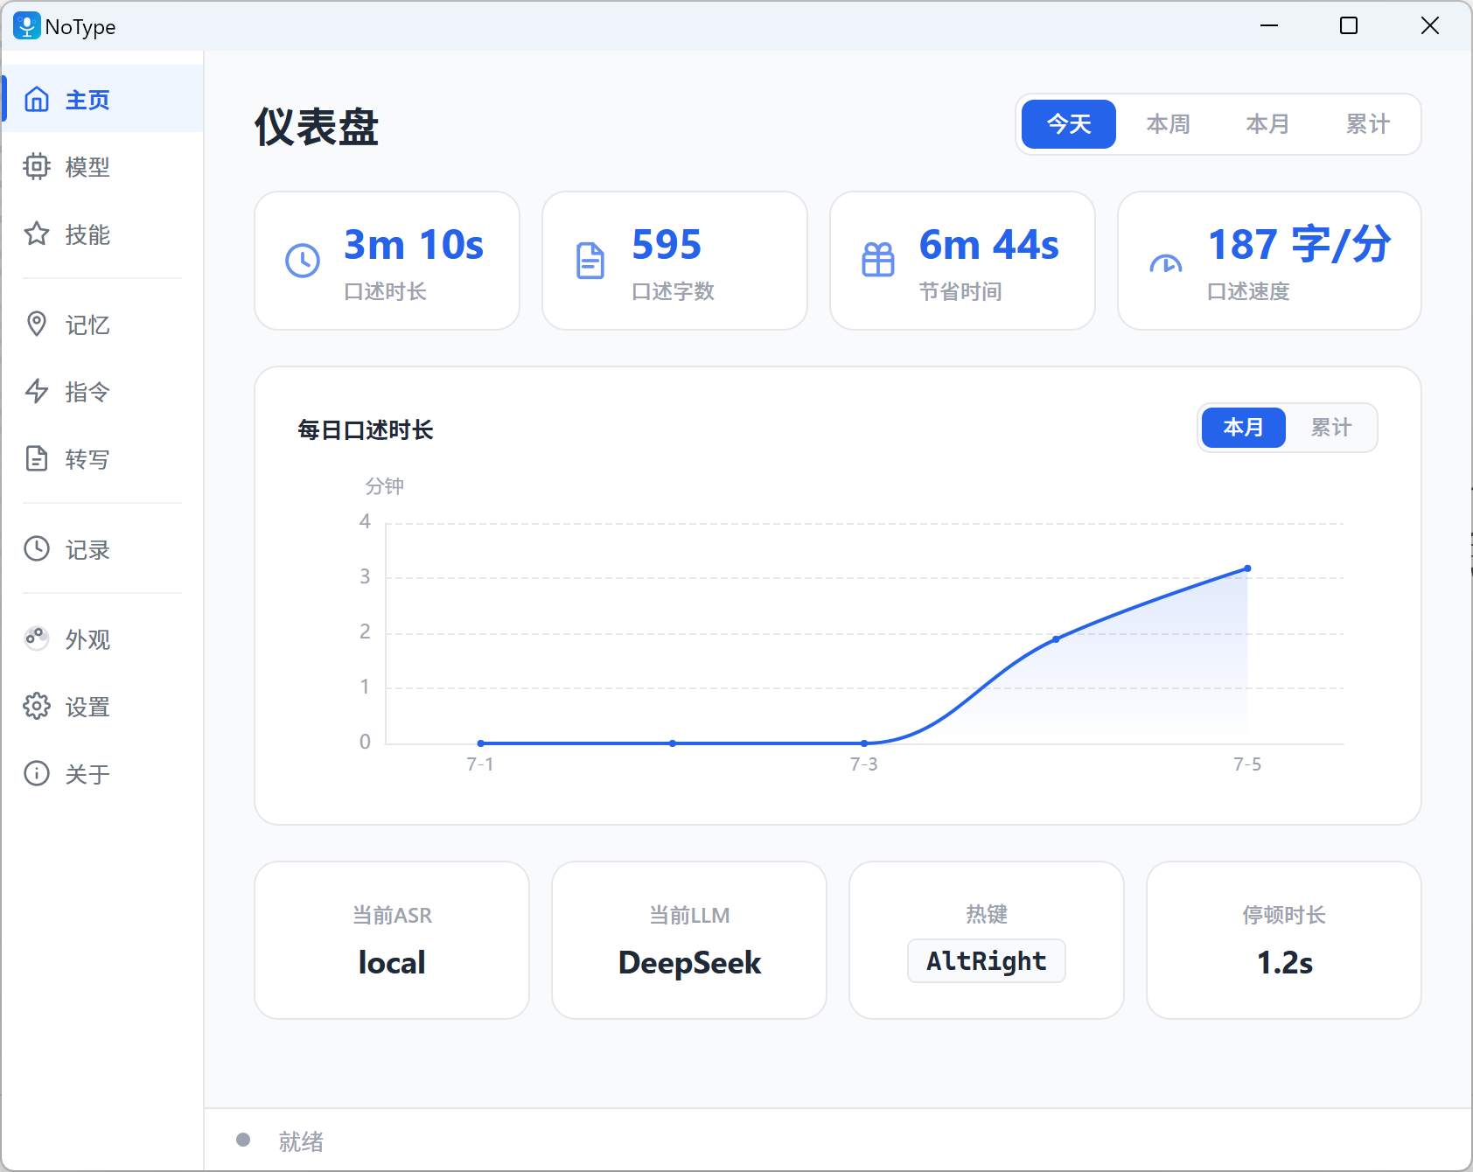View the 记录 history page
Image resolution: width=1473 pixels, height=1172 pixels.
point(102,548)
